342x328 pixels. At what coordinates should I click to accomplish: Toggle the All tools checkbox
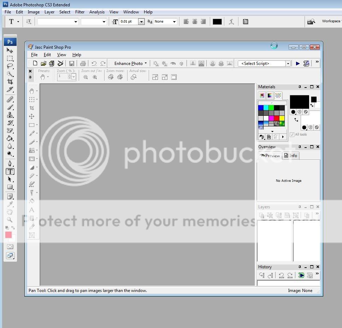[292, 135]
